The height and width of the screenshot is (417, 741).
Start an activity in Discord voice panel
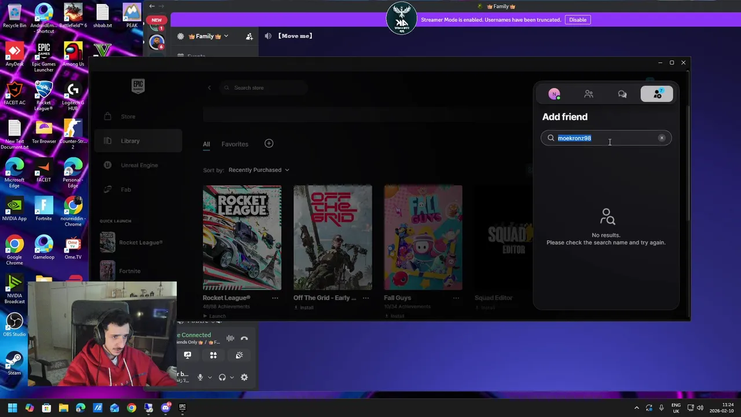click(213, 355)
